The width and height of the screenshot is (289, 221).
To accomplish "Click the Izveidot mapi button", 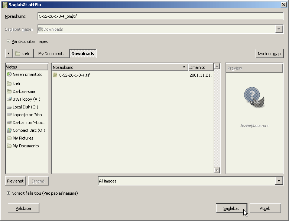I will [269, 54].
